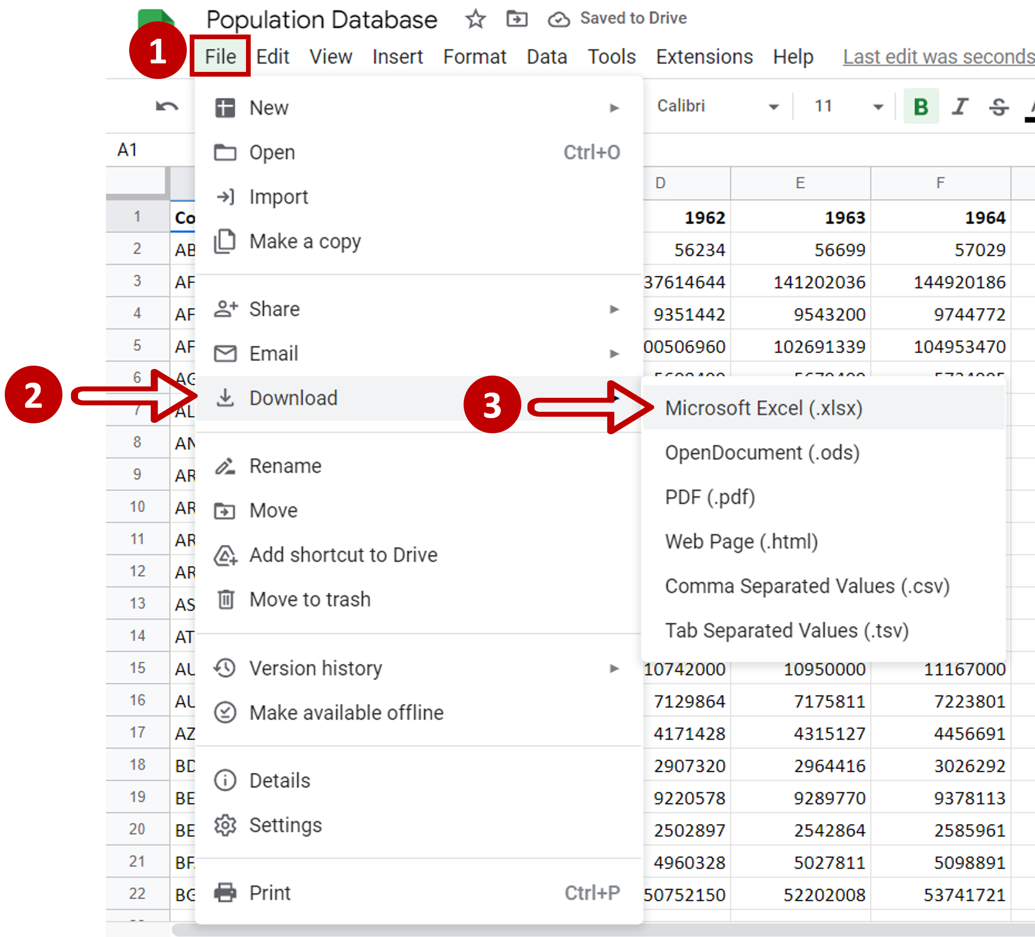Open the Insert menu
The image size is (1035, 937).
pos(397,56)
